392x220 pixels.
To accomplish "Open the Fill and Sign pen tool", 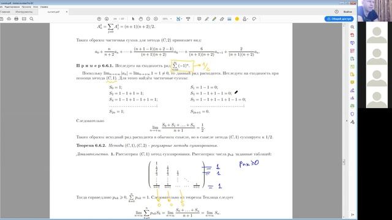I will (x=352, y=90).
